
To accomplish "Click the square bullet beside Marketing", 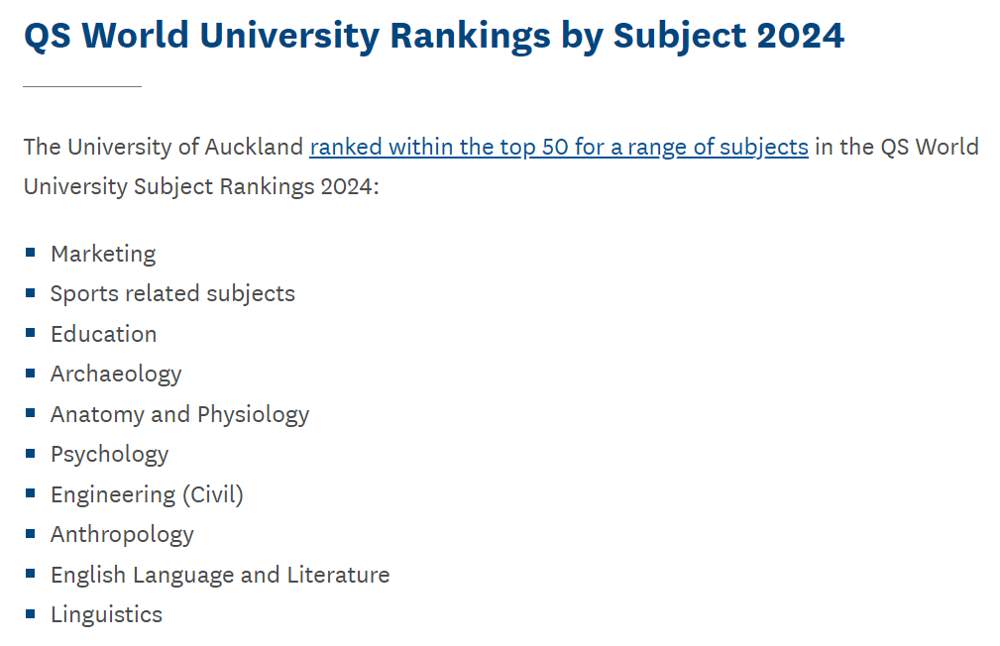I will pos(30,253).
